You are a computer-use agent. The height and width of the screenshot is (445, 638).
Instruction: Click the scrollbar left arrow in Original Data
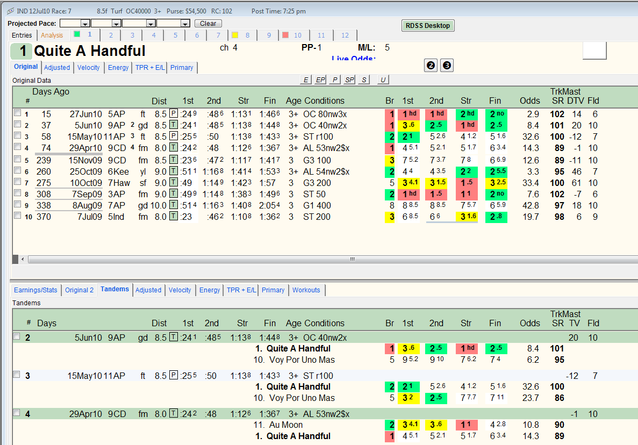coord(23,259)
